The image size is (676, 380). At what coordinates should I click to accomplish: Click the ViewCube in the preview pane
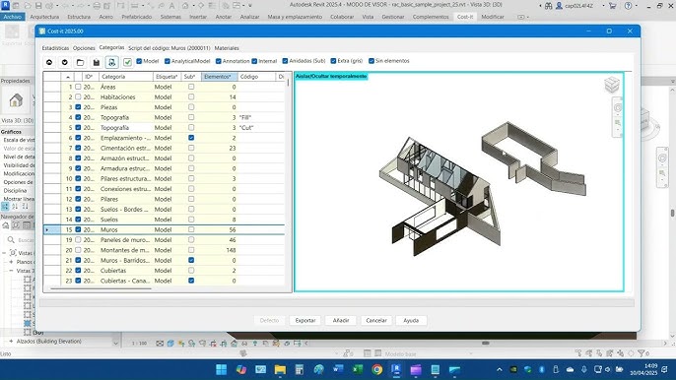[x=612, y=85]
